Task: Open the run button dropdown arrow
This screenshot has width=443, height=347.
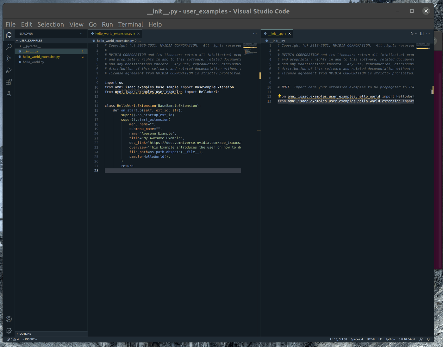Action: point(416,34)
